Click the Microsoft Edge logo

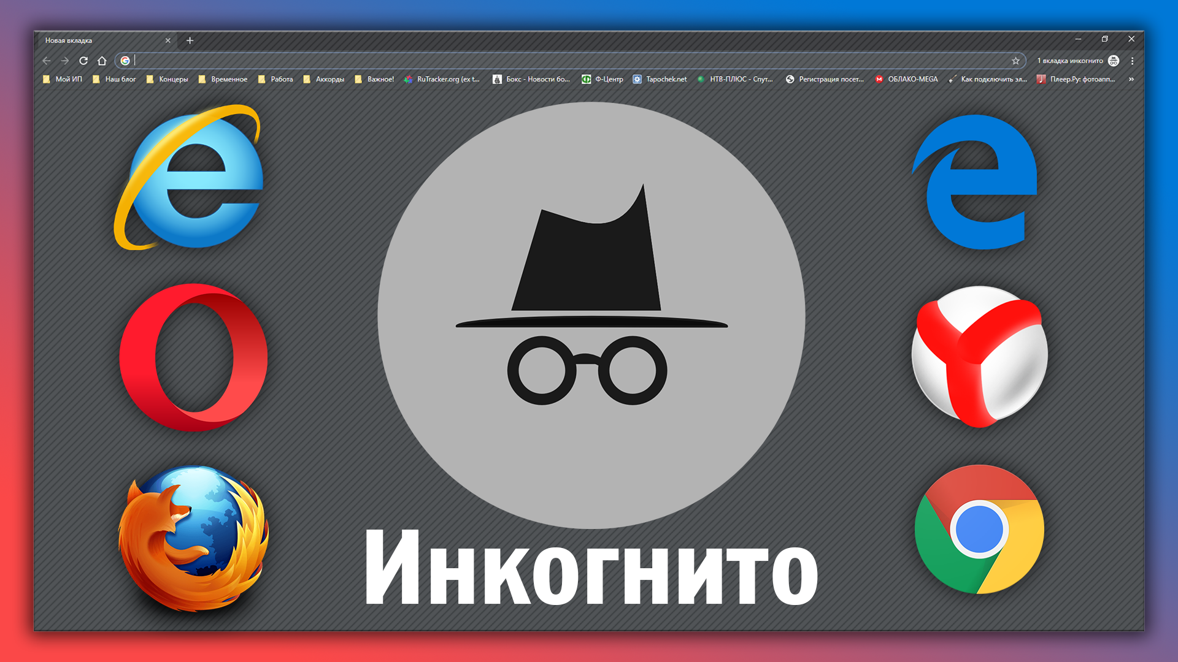[x=976, y=182]
